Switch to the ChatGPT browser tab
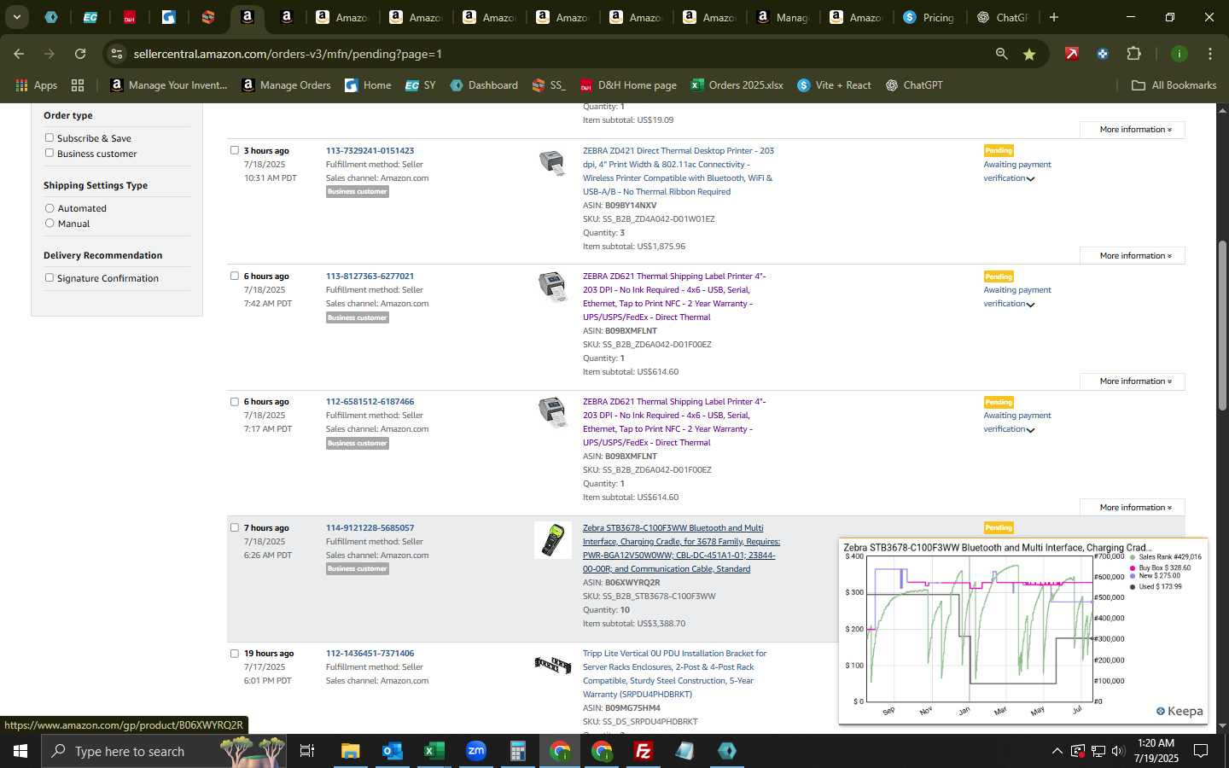Viewport: 1229px width, 768px height. pyautogui.click(x=1003, y=17)
